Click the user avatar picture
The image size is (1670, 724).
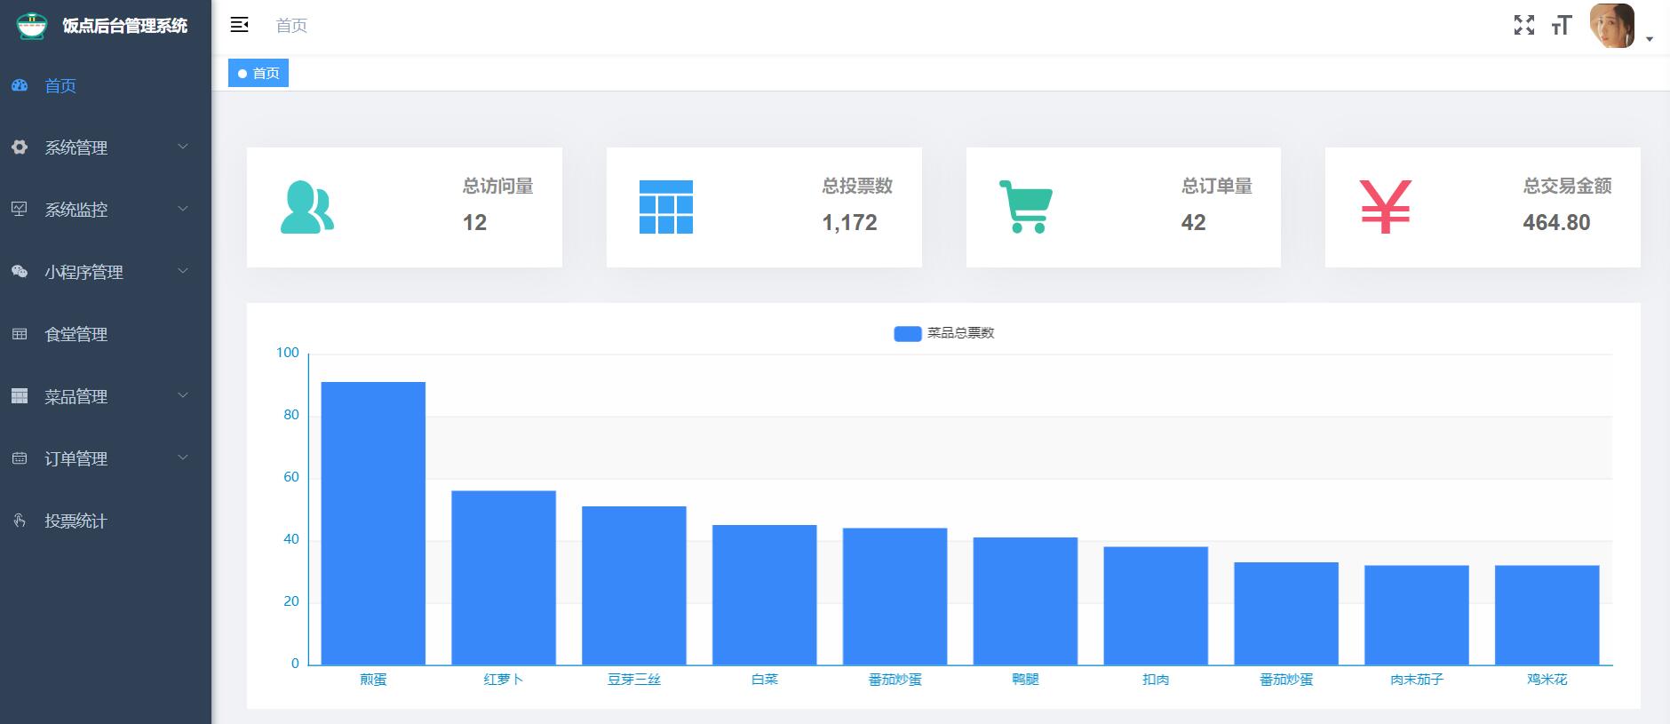click(1612, 26)
